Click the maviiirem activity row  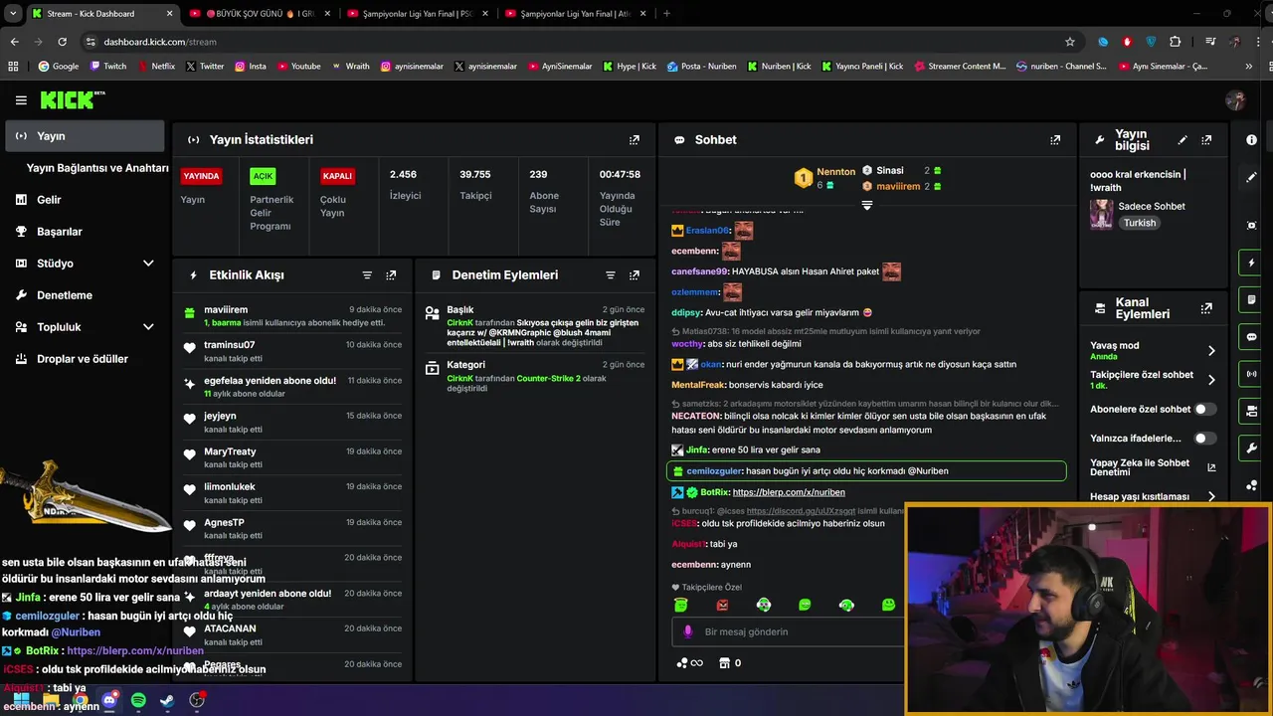point(293,316)
